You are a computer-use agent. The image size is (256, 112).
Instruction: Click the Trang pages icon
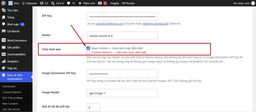click(x=3, y=17)
